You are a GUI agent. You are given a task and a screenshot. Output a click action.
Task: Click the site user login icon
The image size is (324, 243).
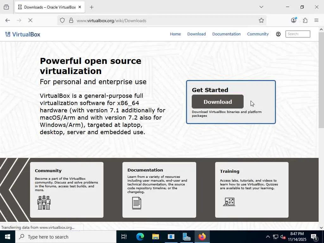(x=278, y=34)
